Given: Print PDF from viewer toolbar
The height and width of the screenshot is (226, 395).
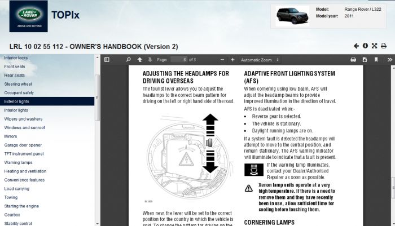Looking at the screenshot, I should click(x=353, y=60).
